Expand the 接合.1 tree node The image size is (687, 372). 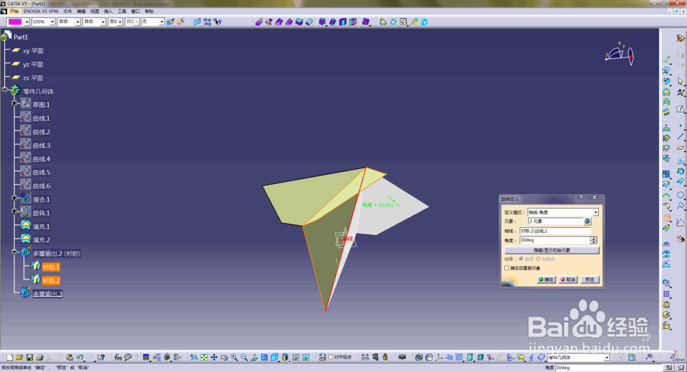click(14, 198)
